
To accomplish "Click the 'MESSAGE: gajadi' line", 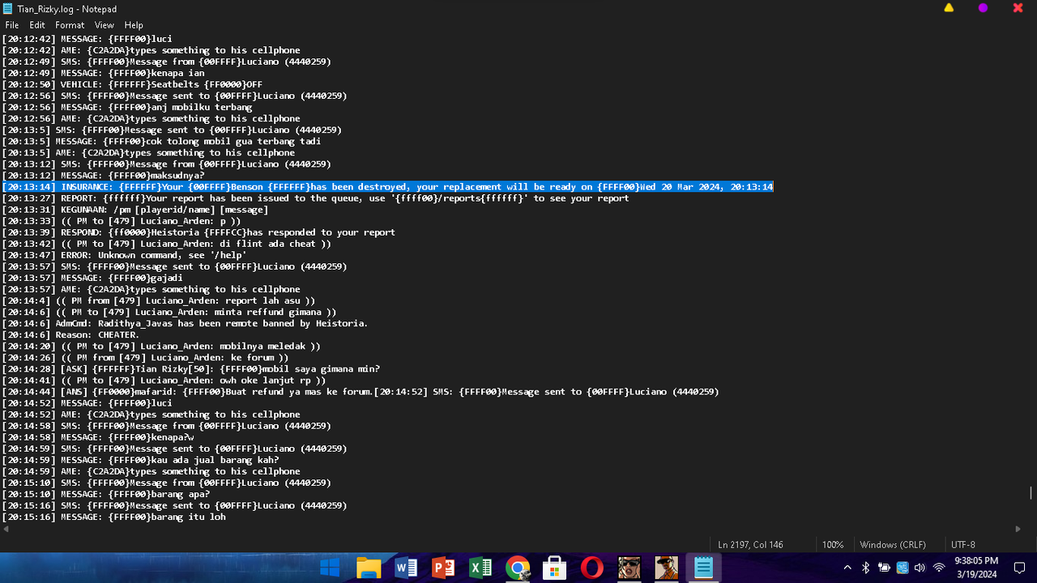I will coord(92,278).
